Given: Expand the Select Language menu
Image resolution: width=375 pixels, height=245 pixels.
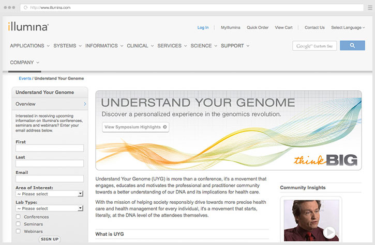Looking at the screenshot, I should tap(348, 27).
